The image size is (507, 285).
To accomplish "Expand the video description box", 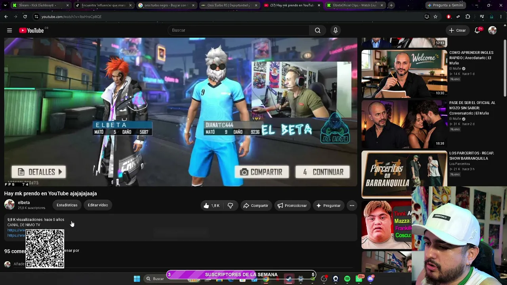I will [x=181, y=228].
